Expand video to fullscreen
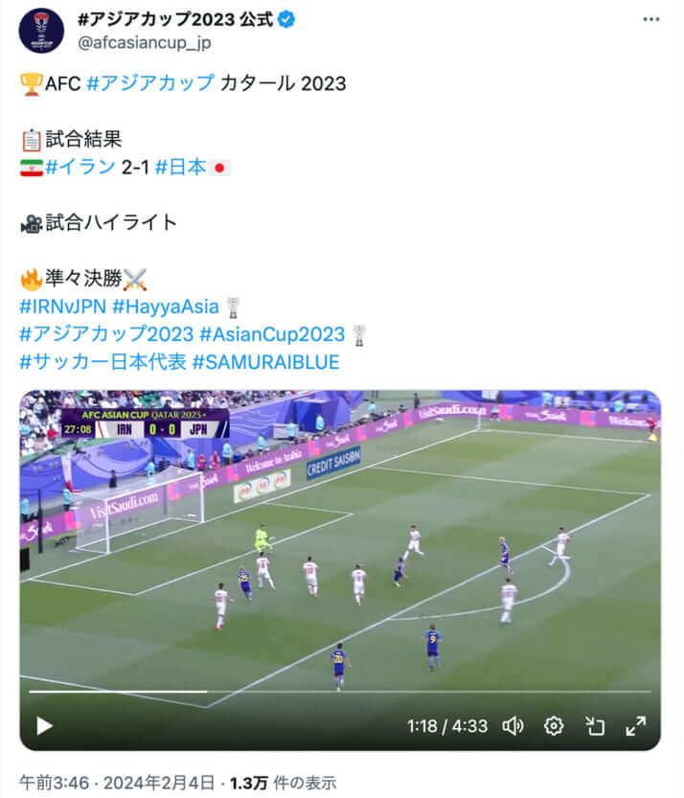 (636, 726)
